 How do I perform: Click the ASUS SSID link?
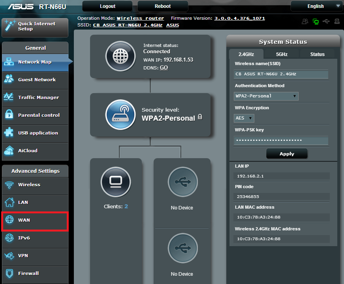click(x=173, y=25)
